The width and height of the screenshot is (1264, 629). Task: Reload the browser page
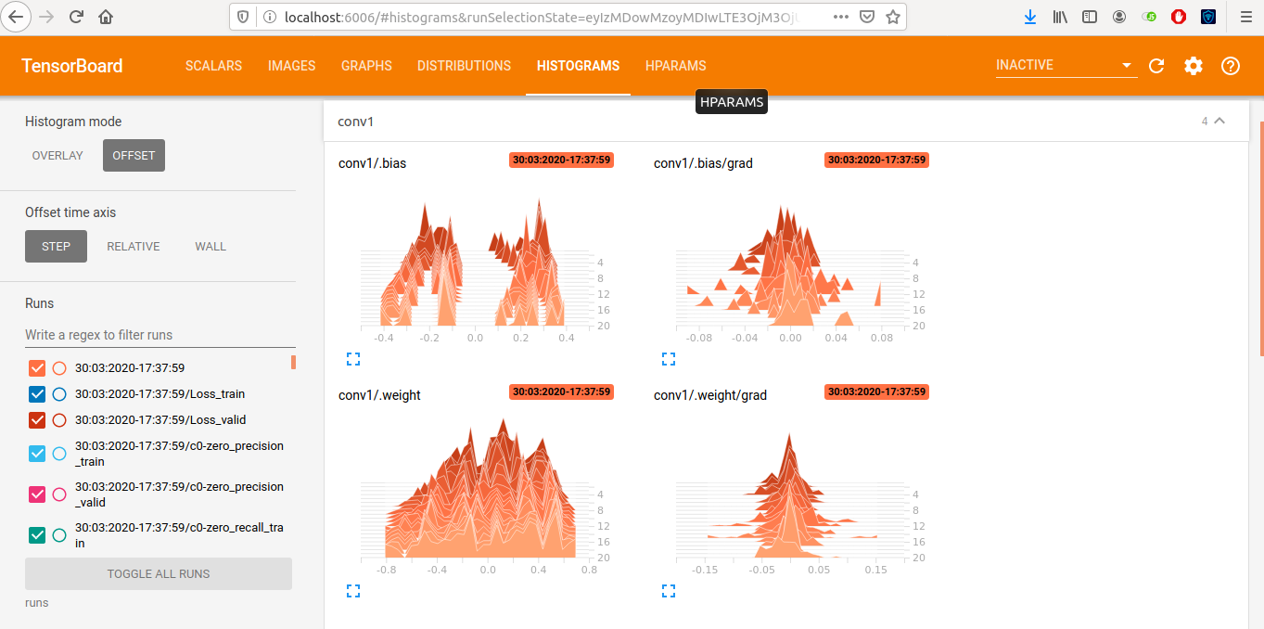77,17
